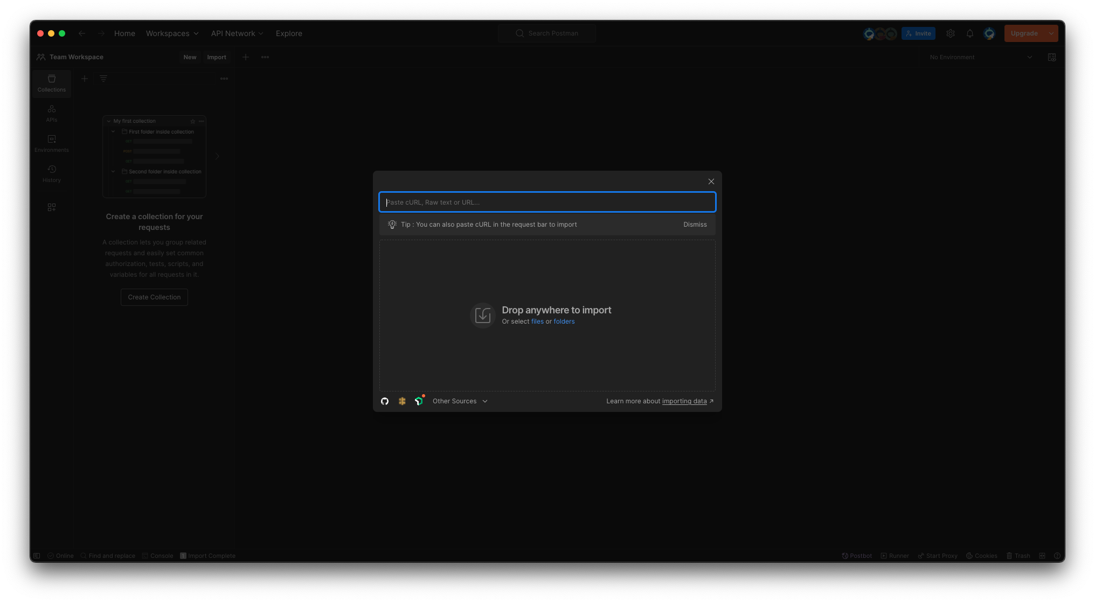Click the team members avatar group
This screenshot has width=1095, height=602.
click(x=879, y=34)
